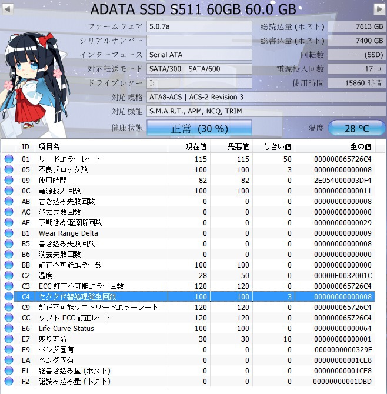Click status icon for row C2 温度
The image size is (387, 394).
[9, 275]
